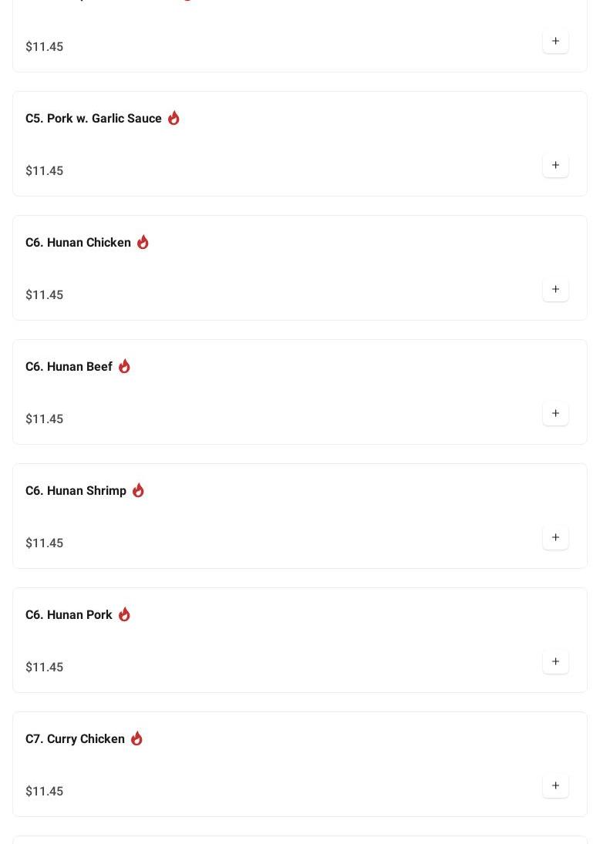The width and height of the screenshot is (600, 844).
Task: Click spicy flame icon beside Pork w. Garlic Sauce
Action: [174, 118]
